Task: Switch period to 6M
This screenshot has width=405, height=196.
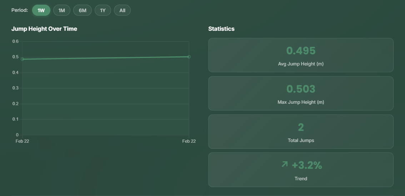Action: (x=82, y=10)
